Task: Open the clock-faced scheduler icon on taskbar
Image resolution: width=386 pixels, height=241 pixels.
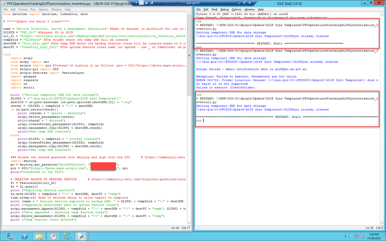Action: tap(53, 236)
